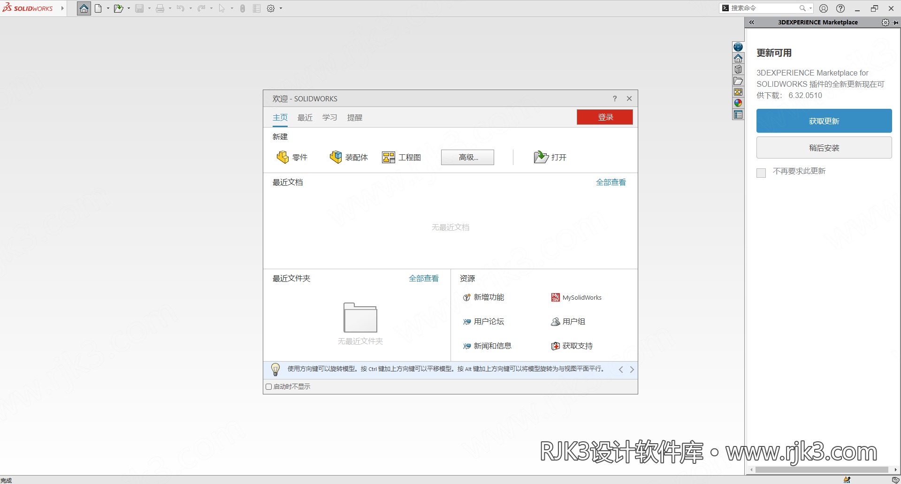The width and height of the screenshot is (901, 484).
Task: Check the '不再要求此更新' checkbox
Action: pos(761,173)
